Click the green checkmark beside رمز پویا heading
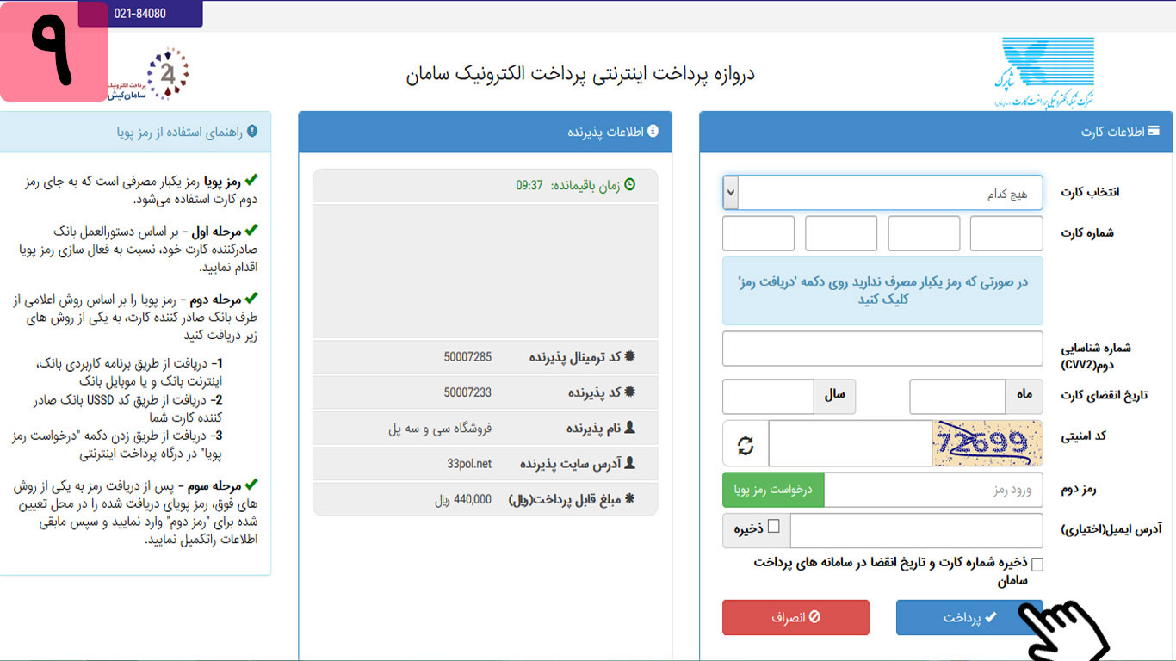1176x661 pixels. [x=251, y=180]
